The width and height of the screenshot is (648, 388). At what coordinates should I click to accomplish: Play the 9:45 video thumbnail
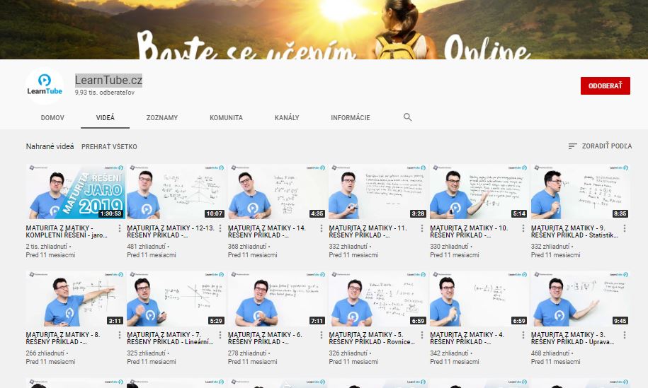tap(580, 298)
